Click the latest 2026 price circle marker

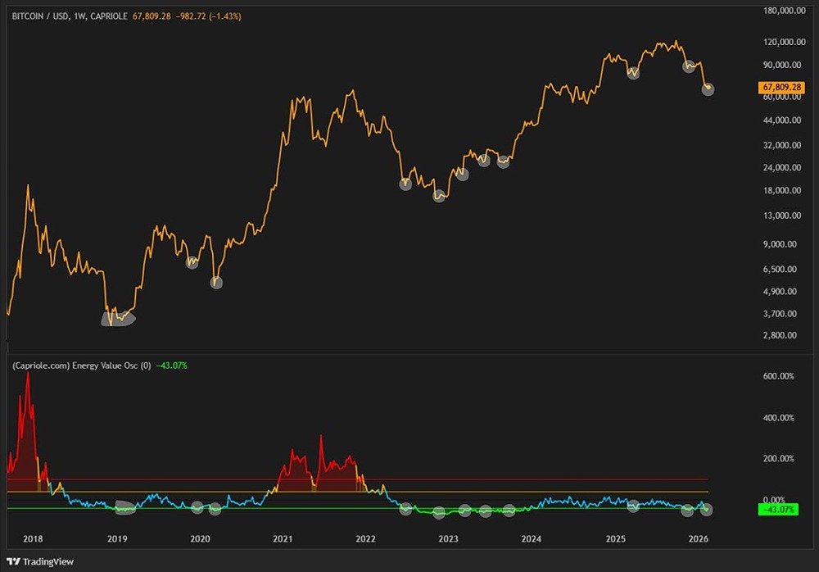(x=708, y=89)
